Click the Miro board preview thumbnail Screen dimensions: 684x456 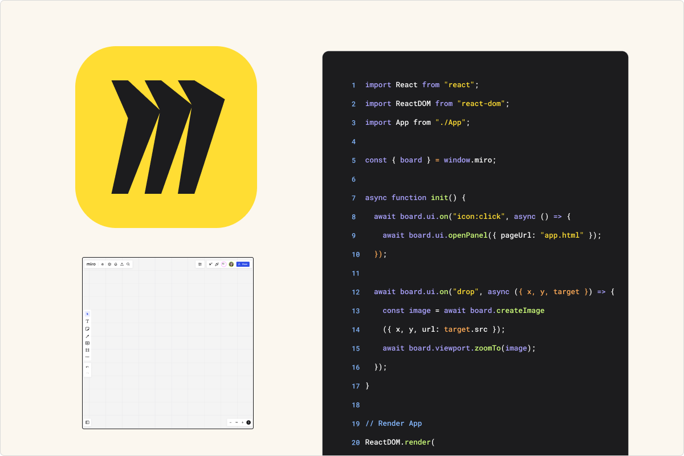pos(168,343)
